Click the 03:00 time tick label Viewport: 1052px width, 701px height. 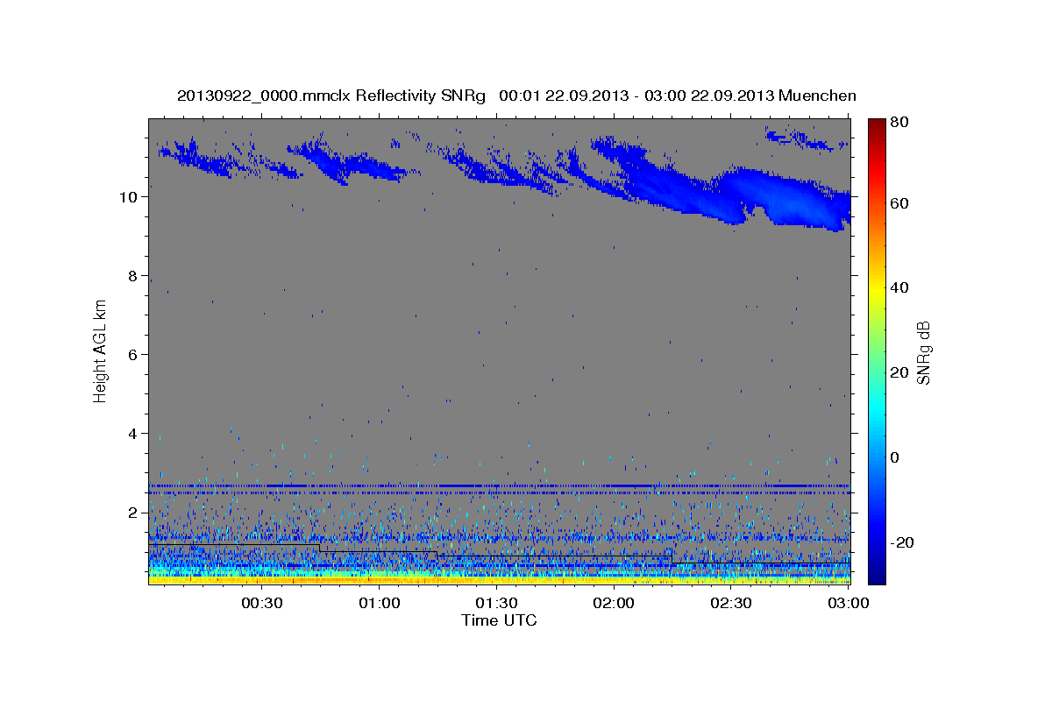tap(847, 603)
